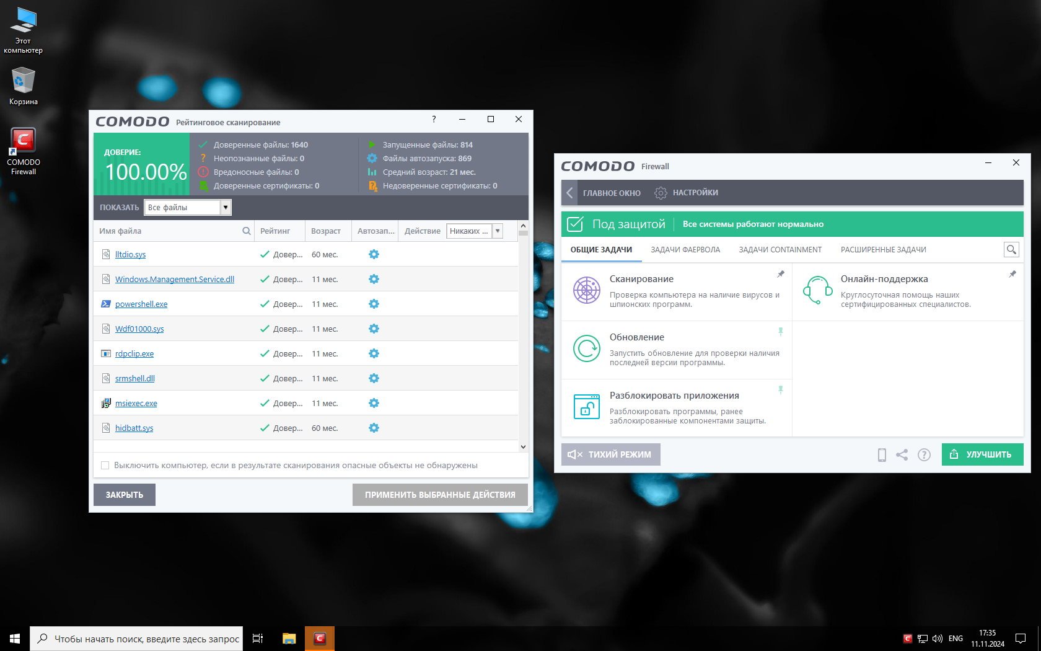
Task: Click Применить выбранные действия button
Action: pyautogui.click(x=440, y=495)
